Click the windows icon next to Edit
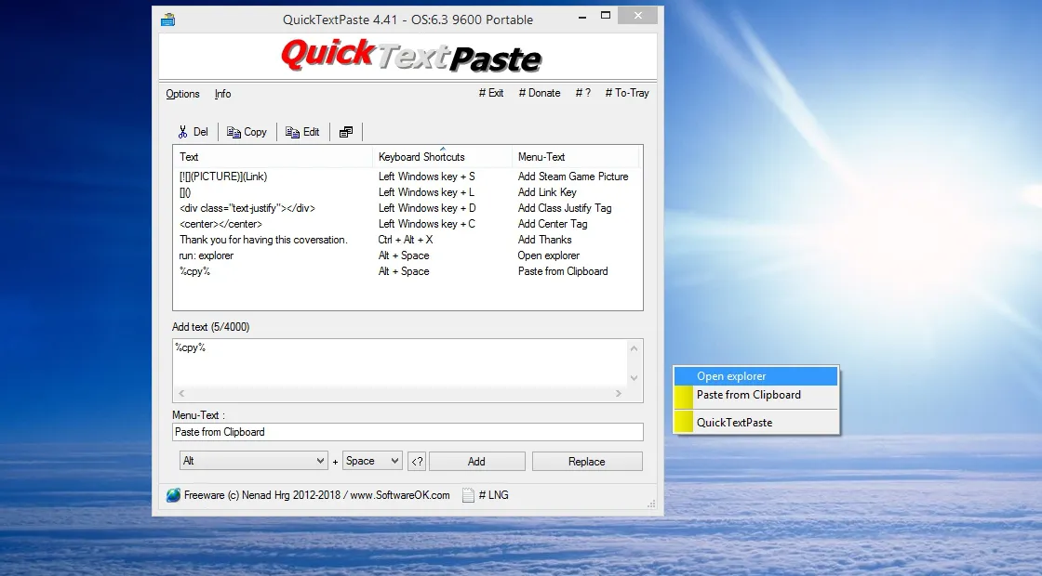 pyautogui.click(x=346, y=132)
